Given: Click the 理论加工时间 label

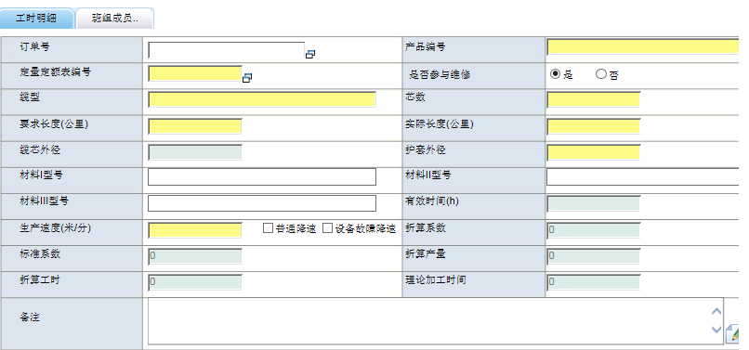Looking at the screenshot, I should click(x=435, y=279).
